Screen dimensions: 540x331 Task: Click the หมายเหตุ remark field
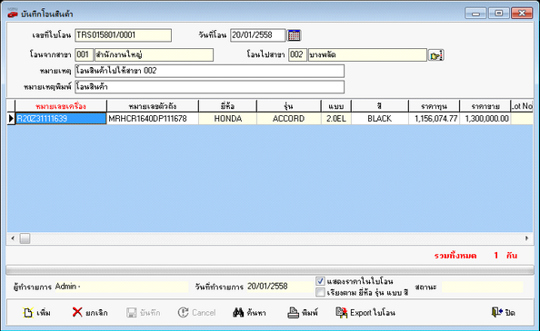[x=209, y=71]
